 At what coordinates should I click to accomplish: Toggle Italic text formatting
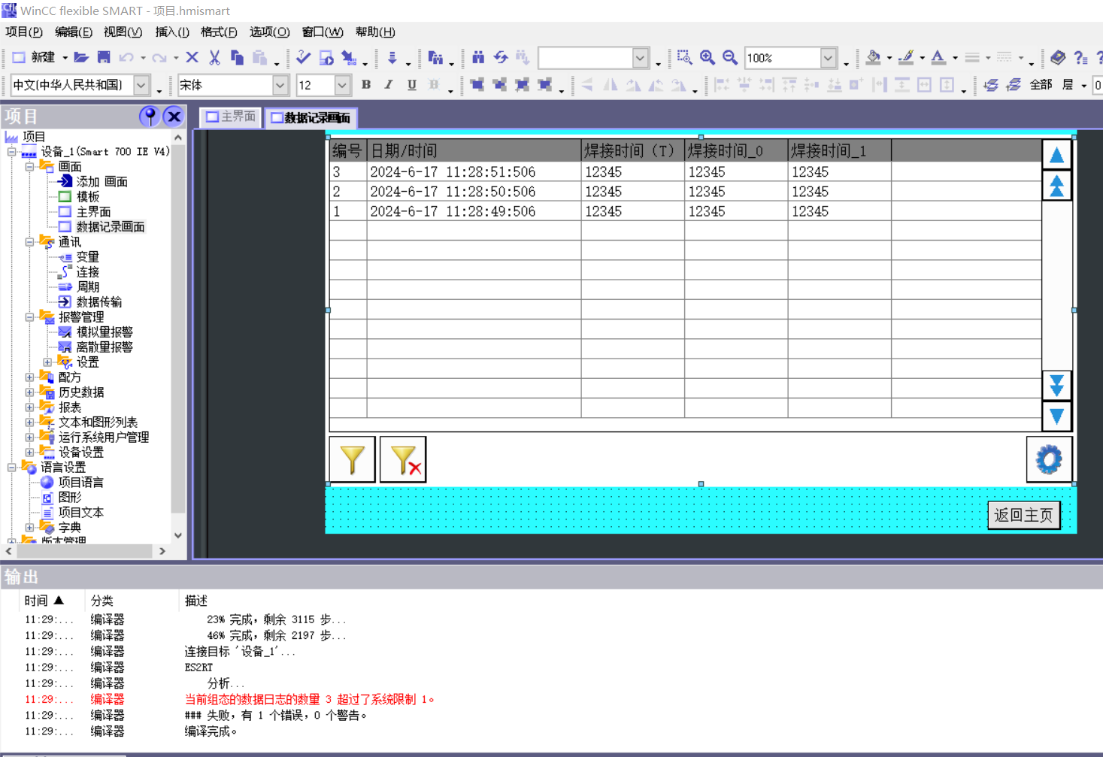point(389,85)
